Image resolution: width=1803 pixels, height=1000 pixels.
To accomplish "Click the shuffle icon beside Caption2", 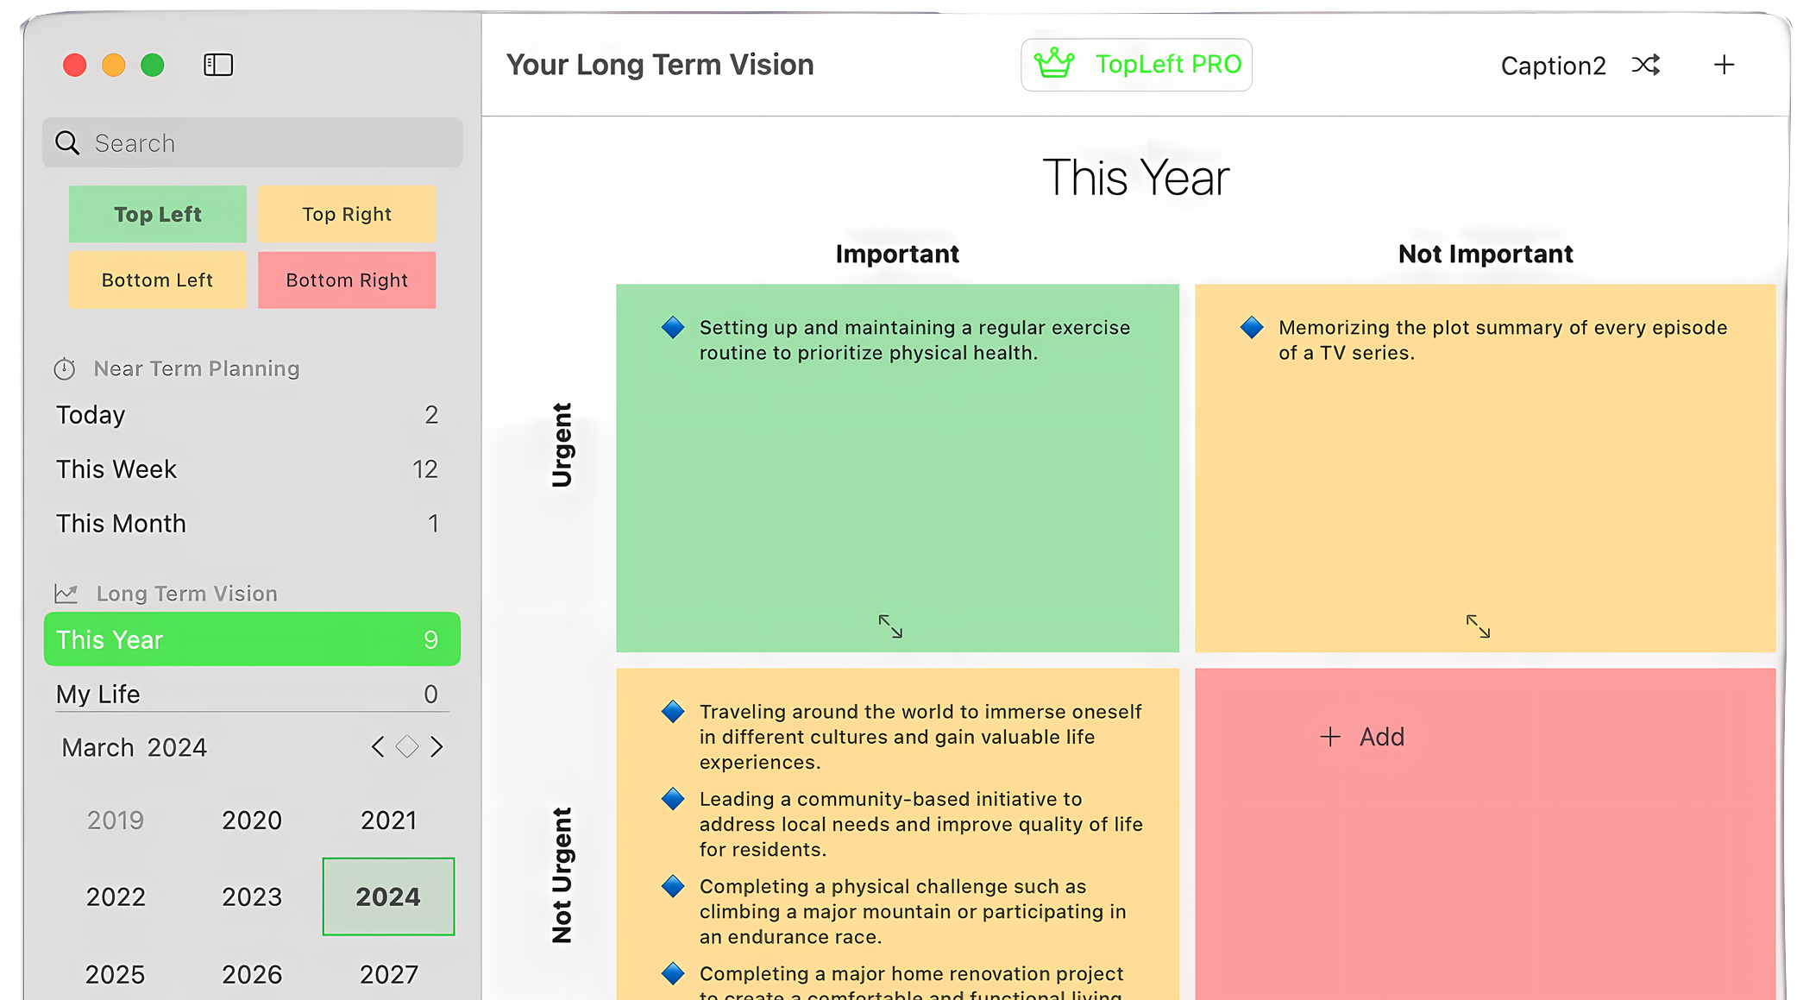I will tap(1645, 65).
